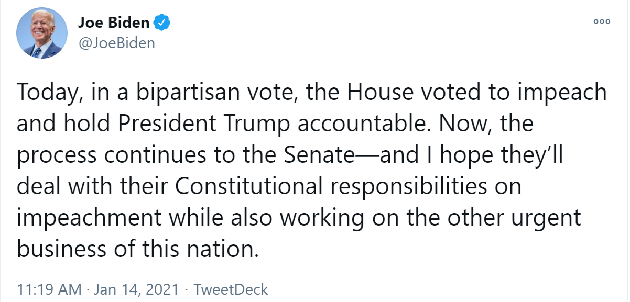
Task: Open the three-dot more options menu
Action: point(602,21)
